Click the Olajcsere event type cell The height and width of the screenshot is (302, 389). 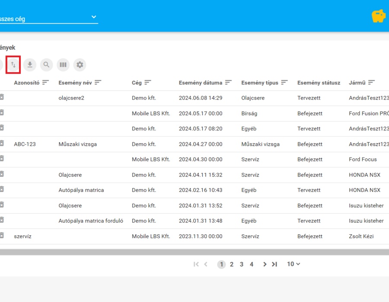pos(253,98)
